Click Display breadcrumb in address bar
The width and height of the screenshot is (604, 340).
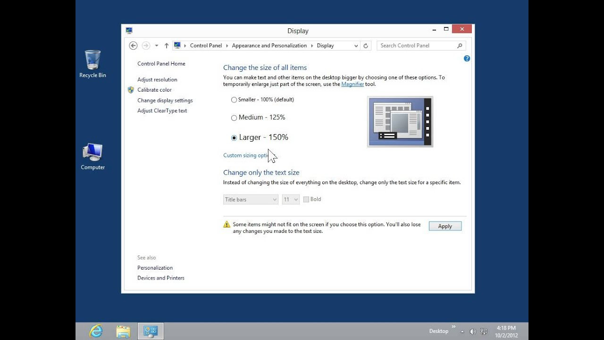325,46
